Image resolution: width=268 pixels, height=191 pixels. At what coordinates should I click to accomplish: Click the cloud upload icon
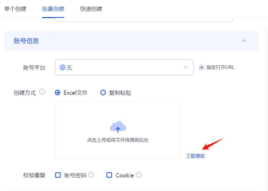(x=118, y=127)
